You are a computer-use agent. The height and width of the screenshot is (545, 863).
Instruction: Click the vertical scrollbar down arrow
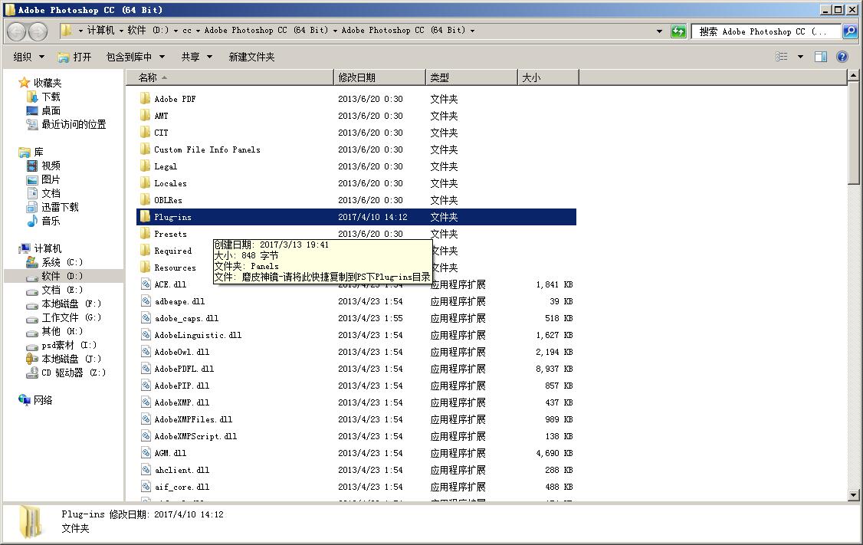854,495
